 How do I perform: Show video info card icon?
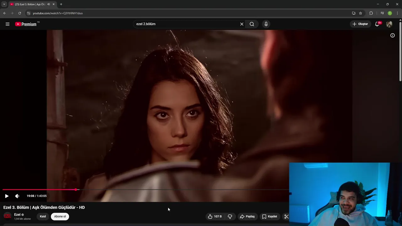coord(393,35)
